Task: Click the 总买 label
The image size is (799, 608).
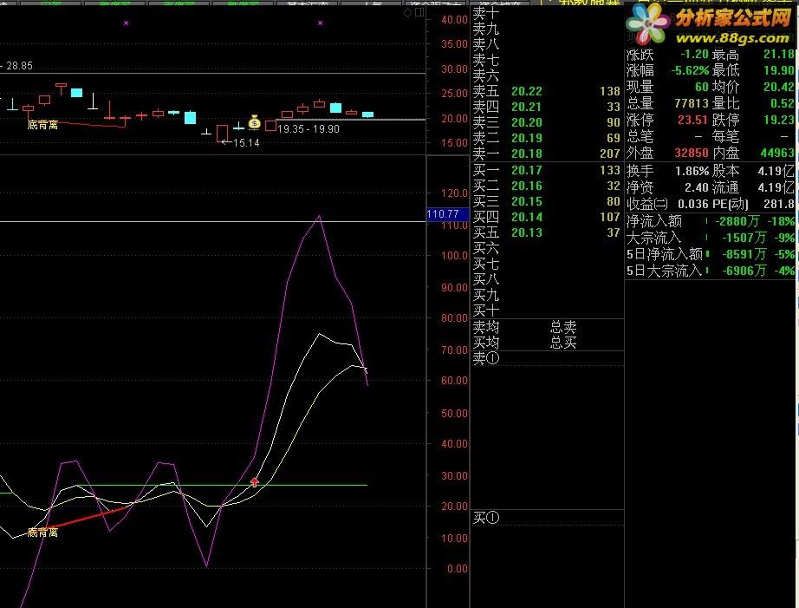Action: click(563, 343)
